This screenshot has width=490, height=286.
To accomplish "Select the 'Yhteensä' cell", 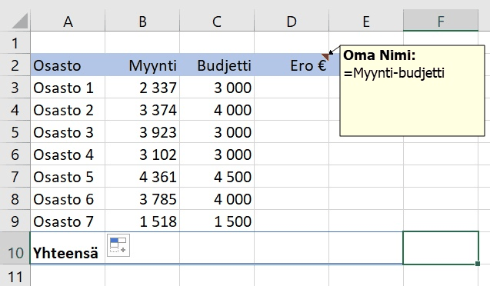I will pyautogui.click(x=68, y=248).
